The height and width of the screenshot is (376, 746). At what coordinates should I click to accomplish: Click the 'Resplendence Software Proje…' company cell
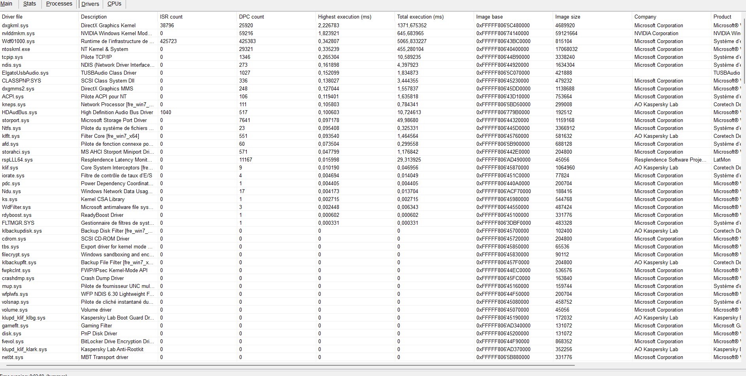click(x=670, y=160)
